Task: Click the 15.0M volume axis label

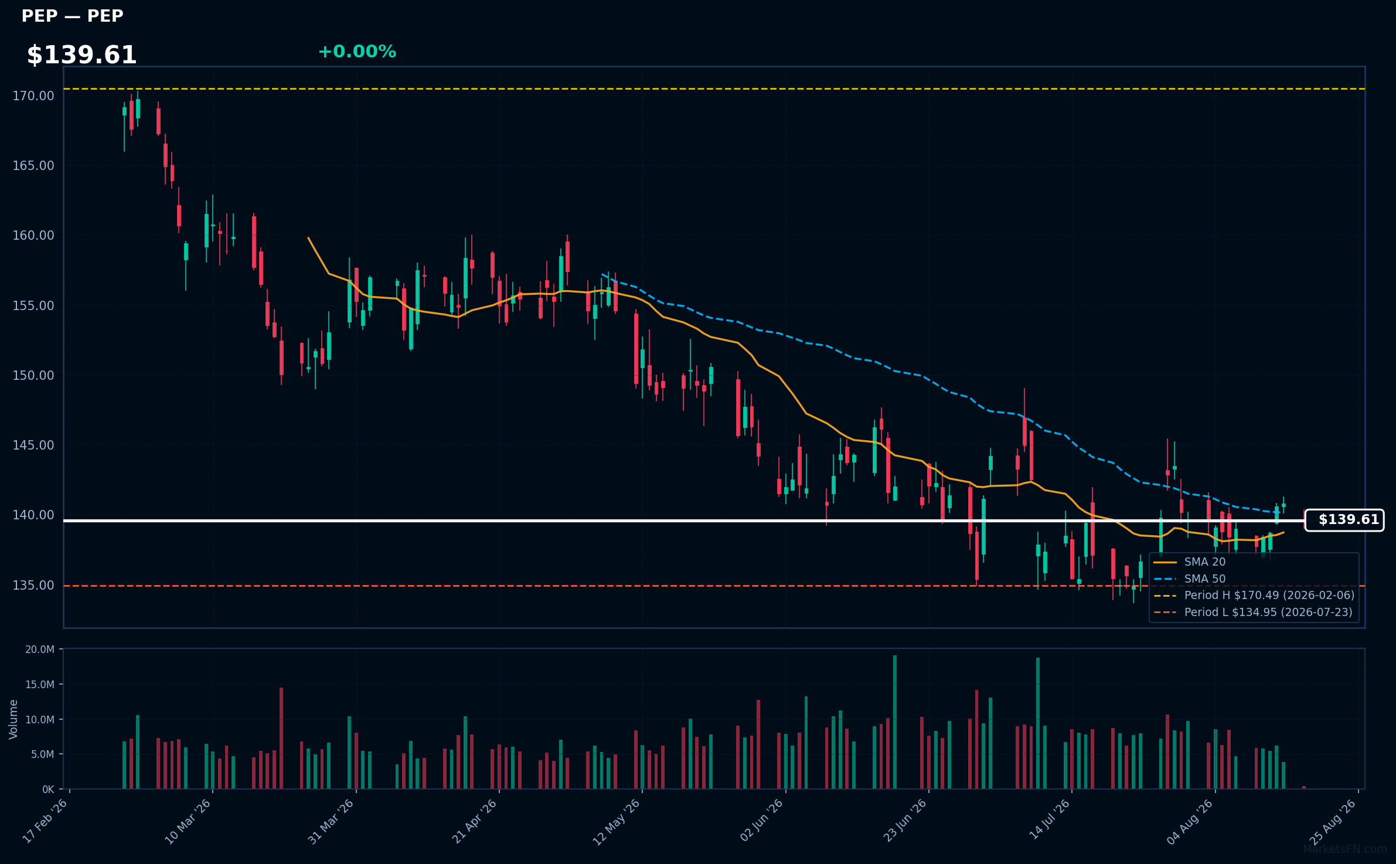Action: (x=40, y=685)
